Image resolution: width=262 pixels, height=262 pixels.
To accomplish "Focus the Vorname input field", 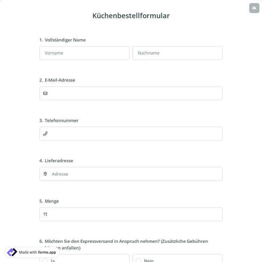I will pyautogui.click(x=84, y=53).
